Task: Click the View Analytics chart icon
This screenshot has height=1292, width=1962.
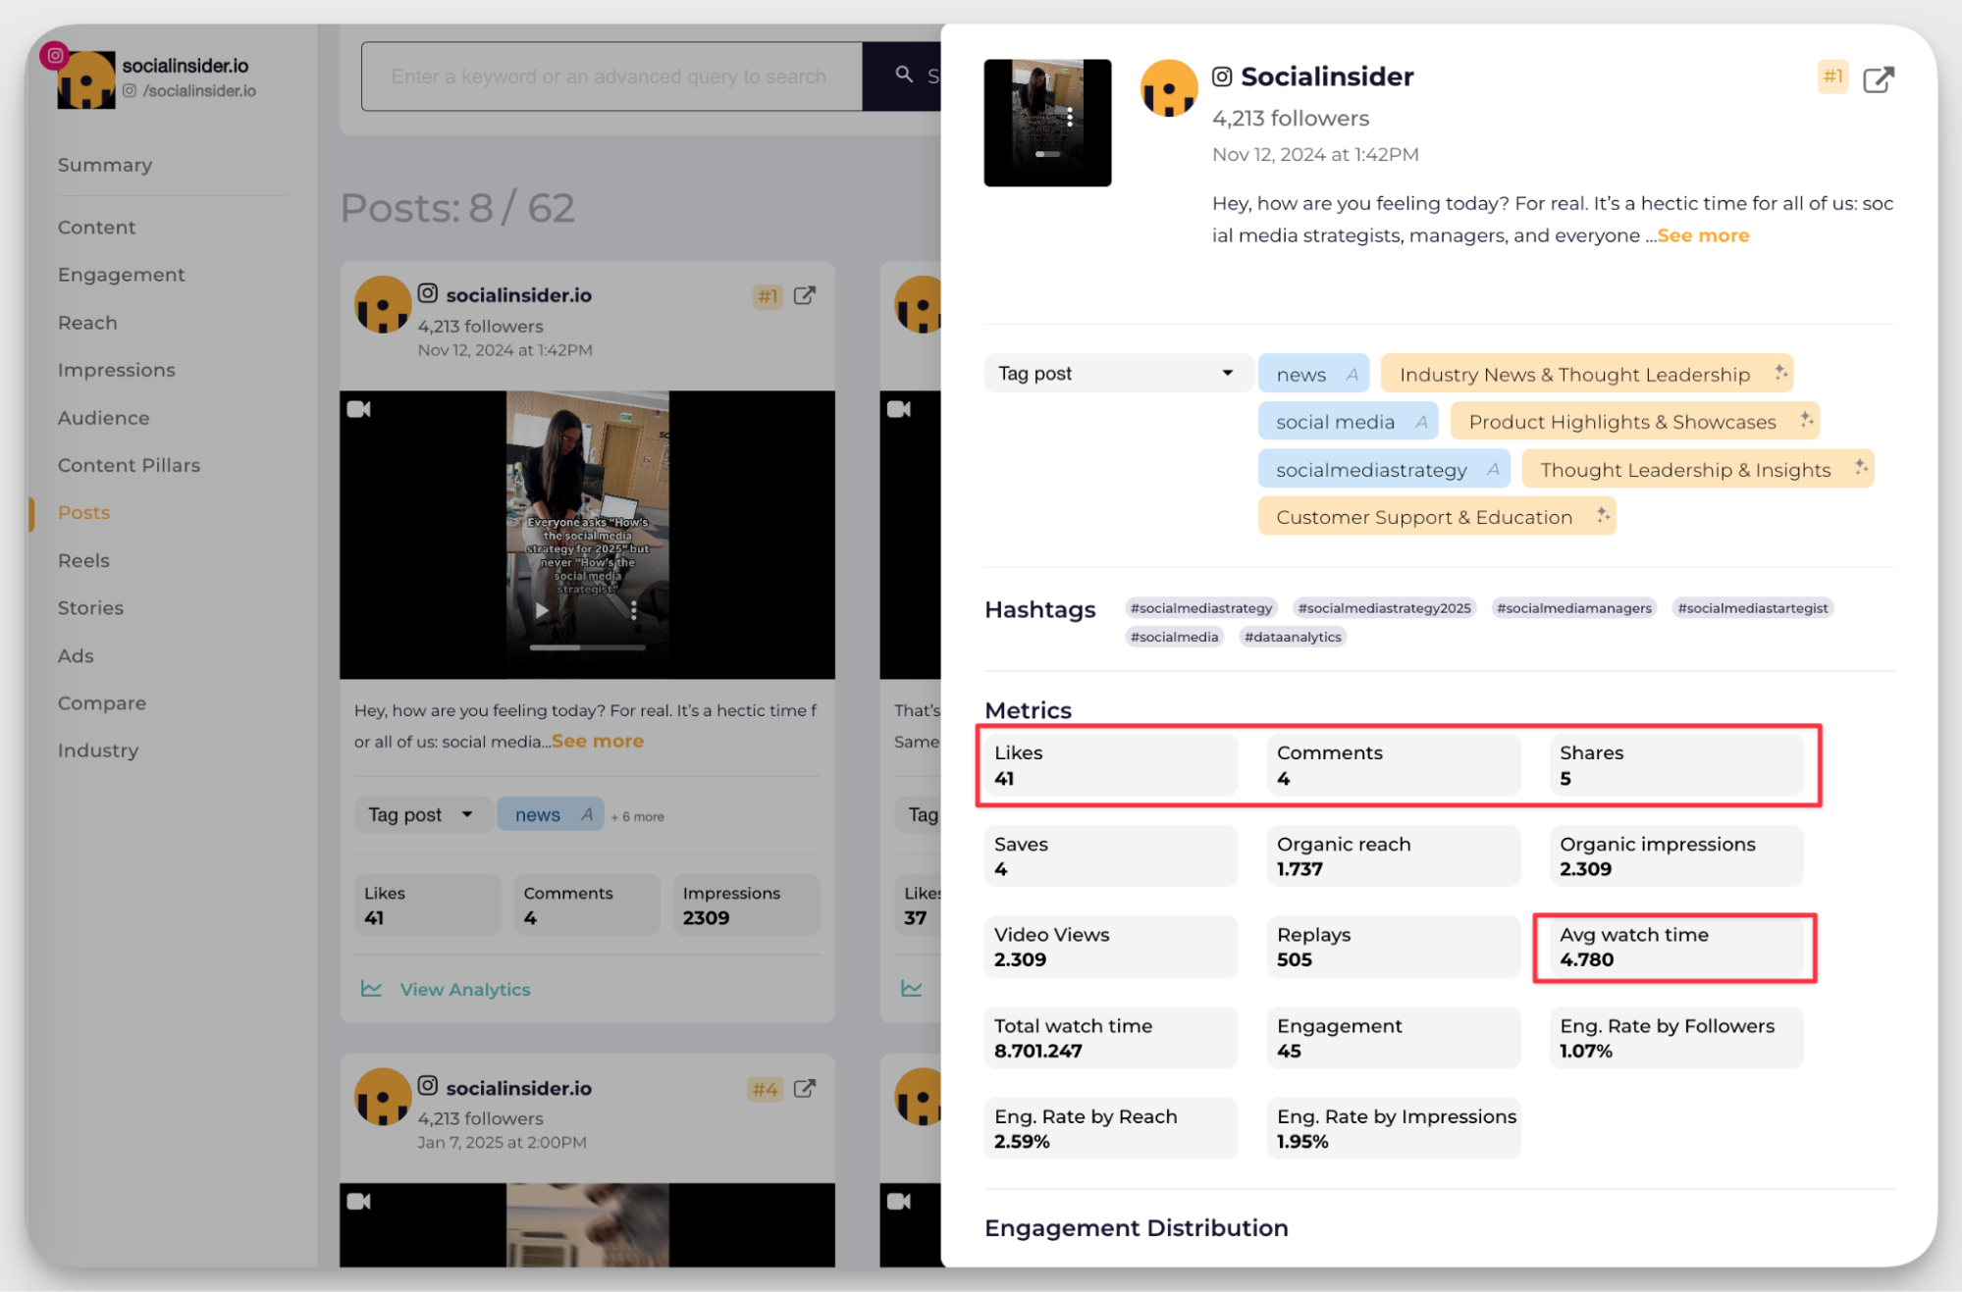Action: click(x=371, y=989)
